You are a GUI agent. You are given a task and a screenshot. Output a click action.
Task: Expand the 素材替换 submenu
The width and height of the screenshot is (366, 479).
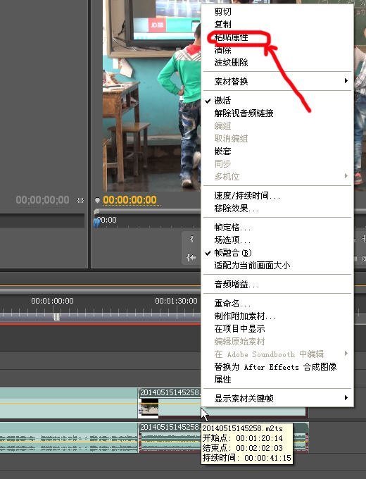[277, 82]
